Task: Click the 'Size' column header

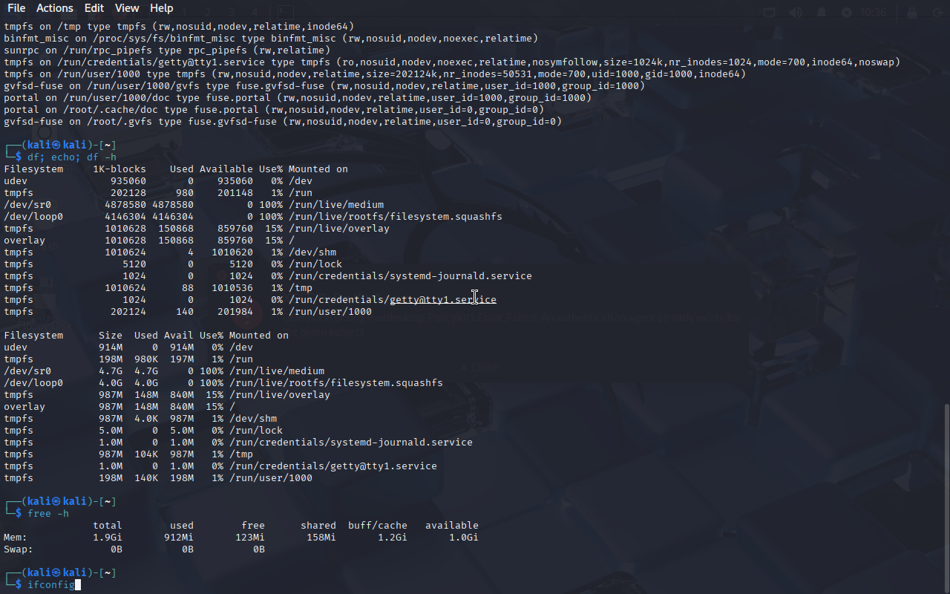Action: [111, 336]
